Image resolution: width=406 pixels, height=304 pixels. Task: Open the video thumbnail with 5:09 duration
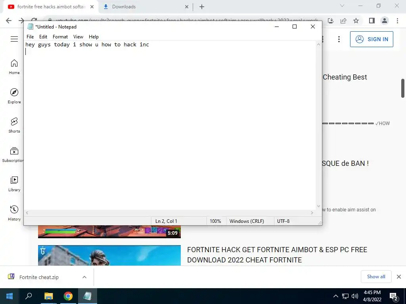tap(109, 232)
